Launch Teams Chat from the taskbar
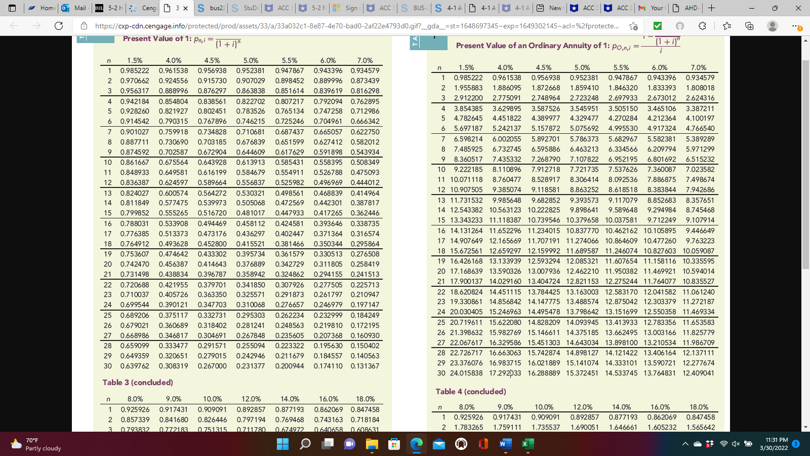The width and height of the screenshot is (810, 456). 350,444
